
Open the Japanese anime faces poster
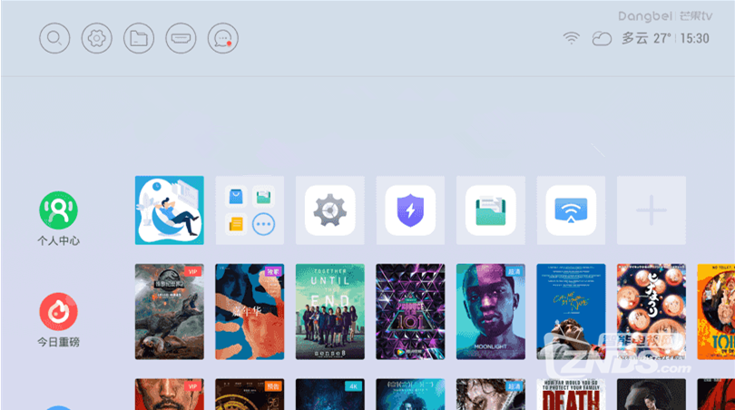(652, 312)
